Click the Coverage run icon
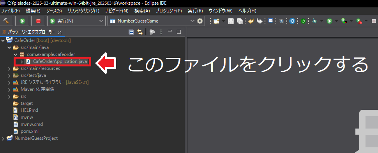Screen dimensions: 378x153 click(x=344, y=21)
